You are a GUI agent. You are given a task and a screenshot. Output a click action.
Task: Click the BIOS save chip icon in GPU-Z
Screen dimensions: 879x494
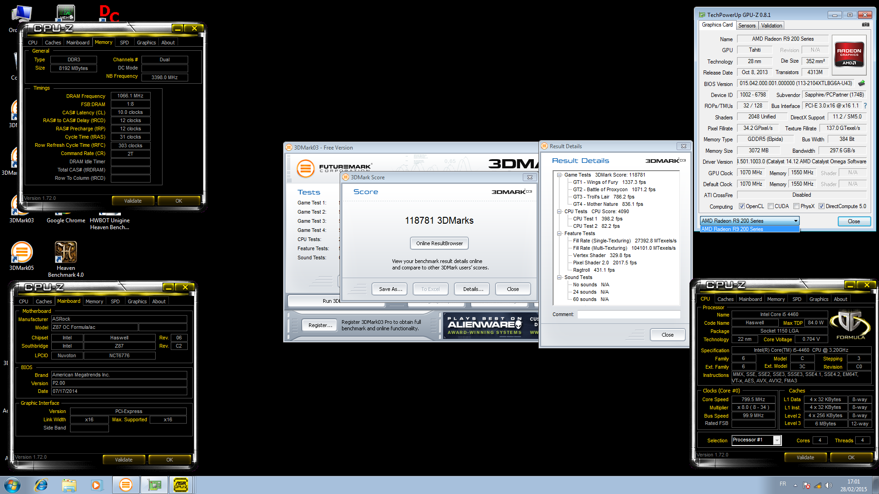click(x=862, y=83)
